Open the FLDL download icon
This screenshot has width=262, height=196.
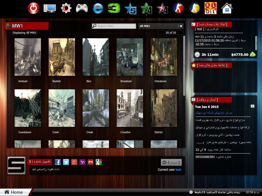point(211,8)
